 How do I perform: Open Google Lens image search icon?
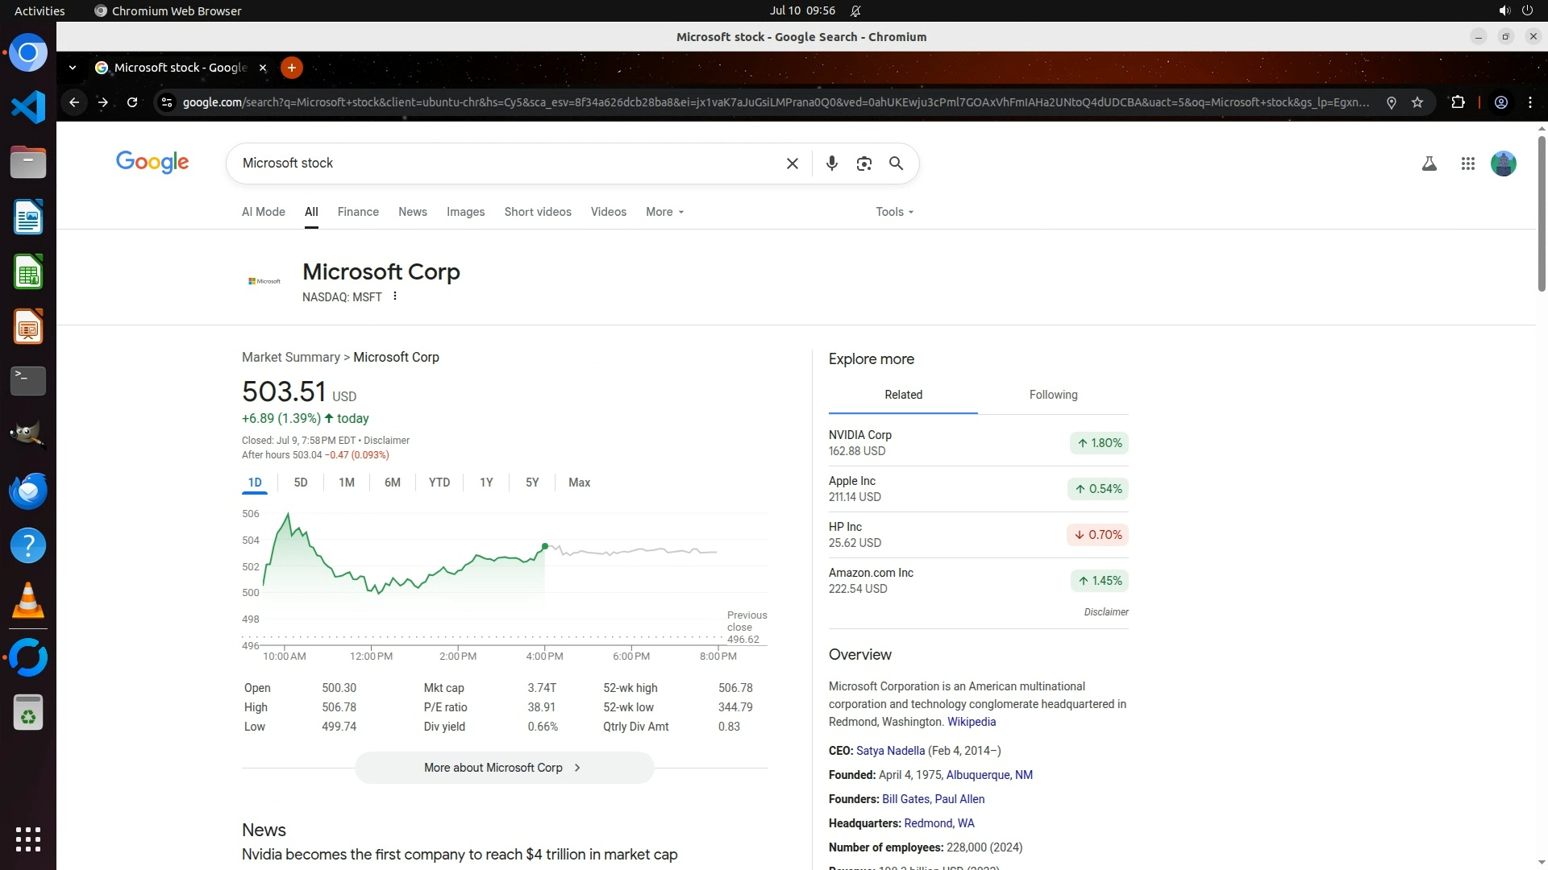(x=863, y=164)
